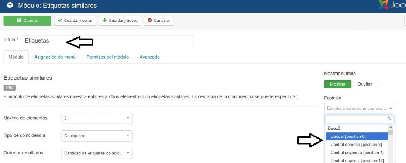Open the Máximo de elementos dropdown

click(x=97, y=118)
